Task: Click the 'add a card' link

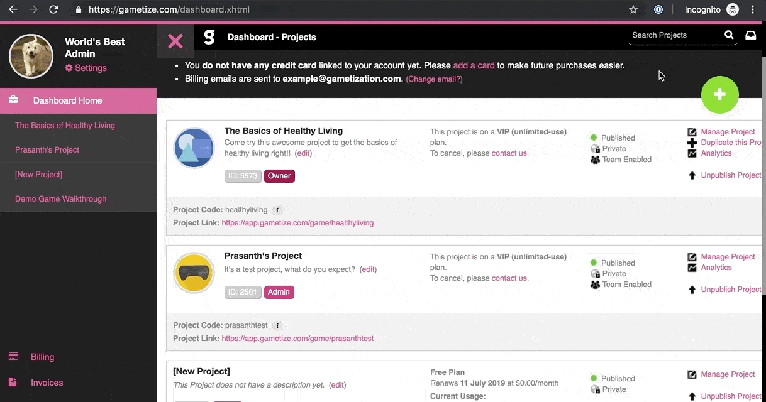Action: [474, 65]
